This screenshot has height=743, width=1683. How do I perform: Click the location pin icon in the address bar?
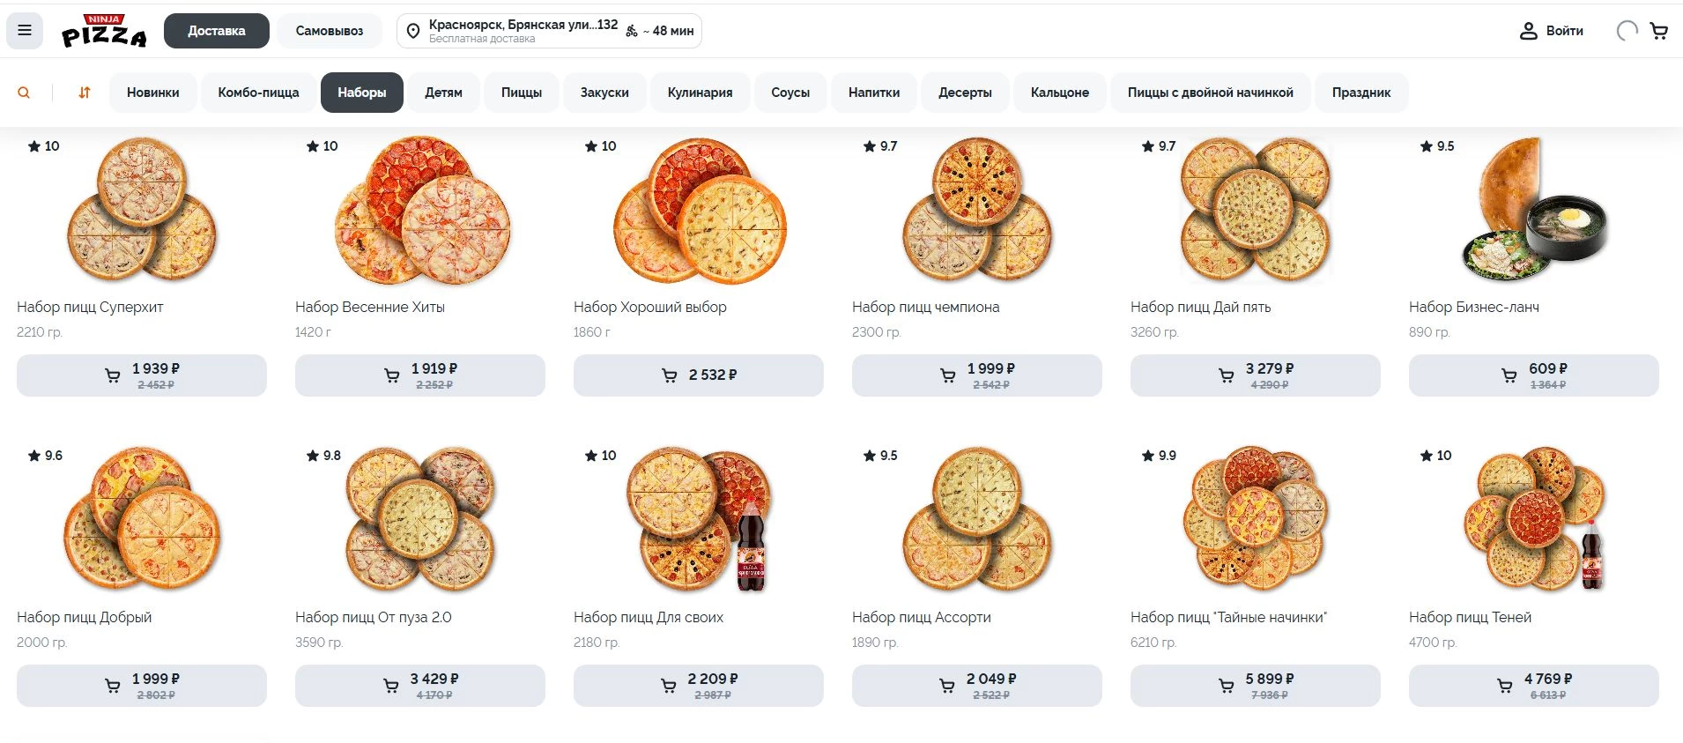point(411,30)
